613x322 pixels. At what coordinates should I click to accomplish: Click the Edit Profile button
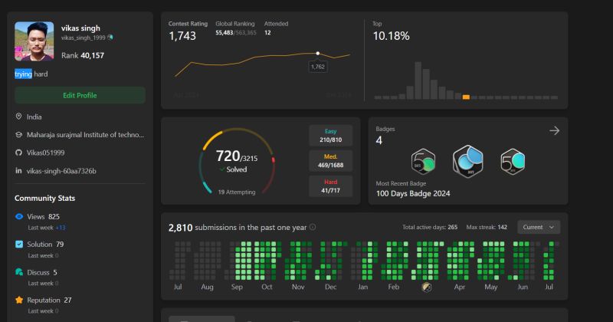(x=80, y=95)
